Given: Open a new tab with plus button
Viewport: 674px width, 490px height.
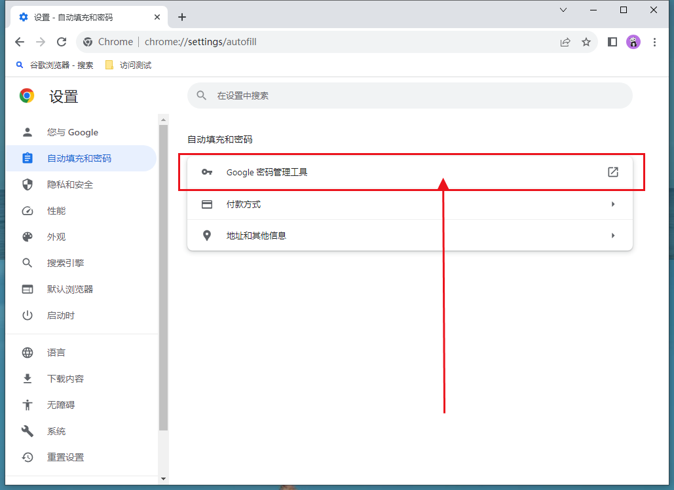Looking at the screenshot, I should click(x=182, y=17).
